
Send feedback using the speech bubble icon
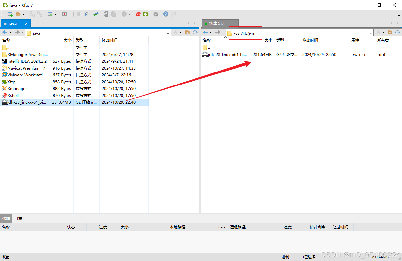(x=173, y=14)
